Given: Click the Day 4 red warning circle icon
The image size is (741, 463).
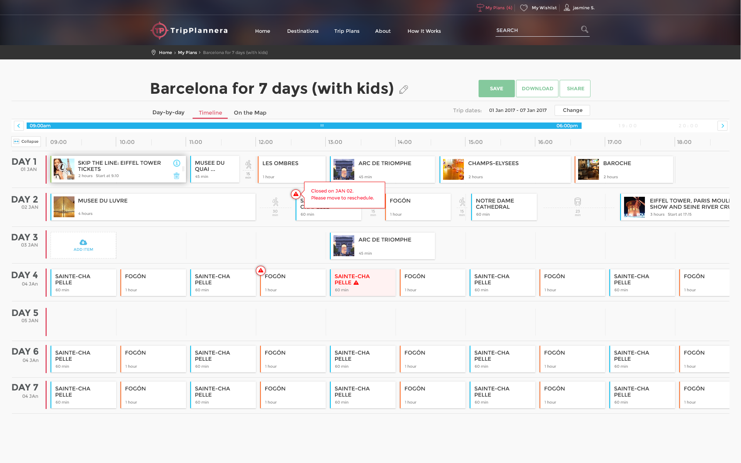Looking at the screenshot, I should 261,270.
